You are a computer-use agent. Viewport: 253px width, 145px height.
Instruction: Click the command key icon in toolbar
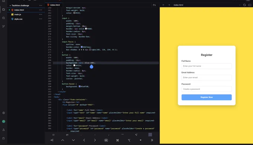click(x=118, y=140)
